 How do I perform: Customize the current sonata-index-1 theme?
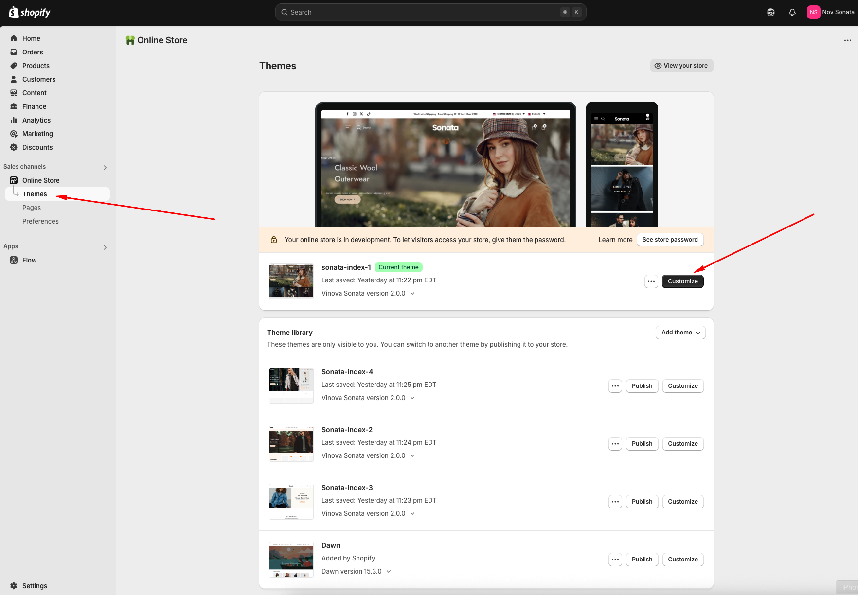pos(682,281)
